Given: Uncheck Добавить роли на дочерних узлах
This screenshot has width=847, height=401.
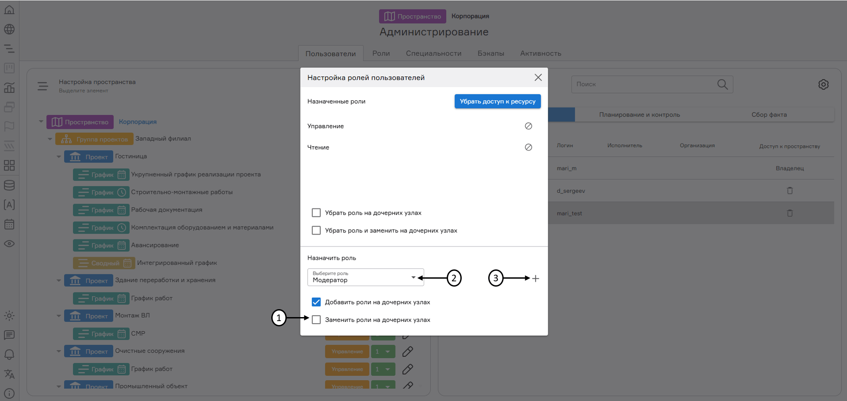Looking at the screenshot, I should 316,302.
